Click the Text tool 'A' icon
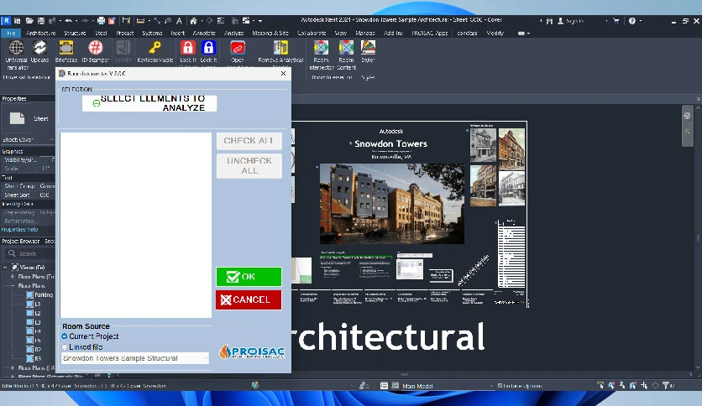This screenshot has height=406, width=702. (x=179, y=21)
